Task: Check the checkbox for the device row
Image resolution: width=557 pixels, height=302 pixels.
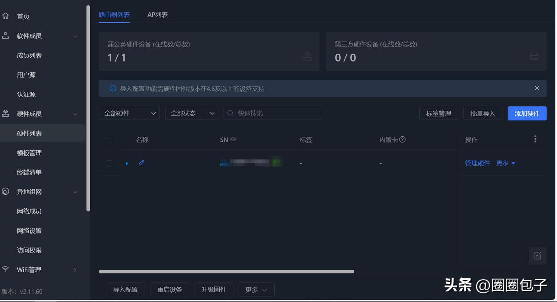Action: [109, 163]
